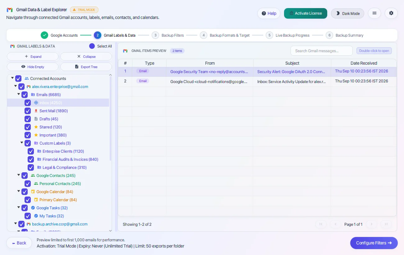This screenshot has height=255, width=404.
Task: Click the Emails (6685) folder icon
Action: pos(33,95)
